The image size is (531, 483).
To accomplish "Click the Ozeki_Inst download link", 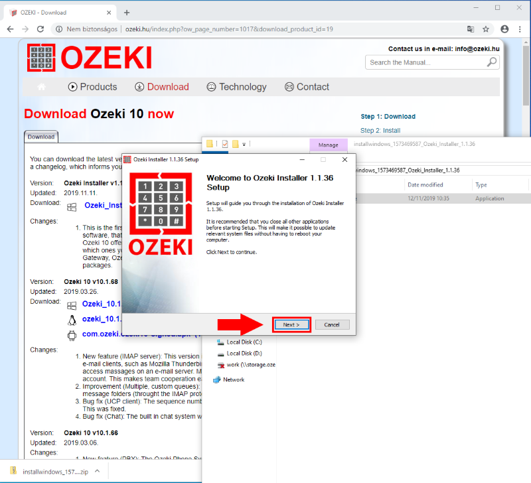I will (x=103, y=205).
